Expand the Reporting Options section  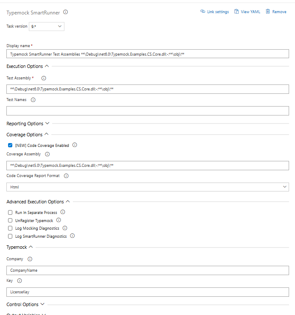pos(28,124)
